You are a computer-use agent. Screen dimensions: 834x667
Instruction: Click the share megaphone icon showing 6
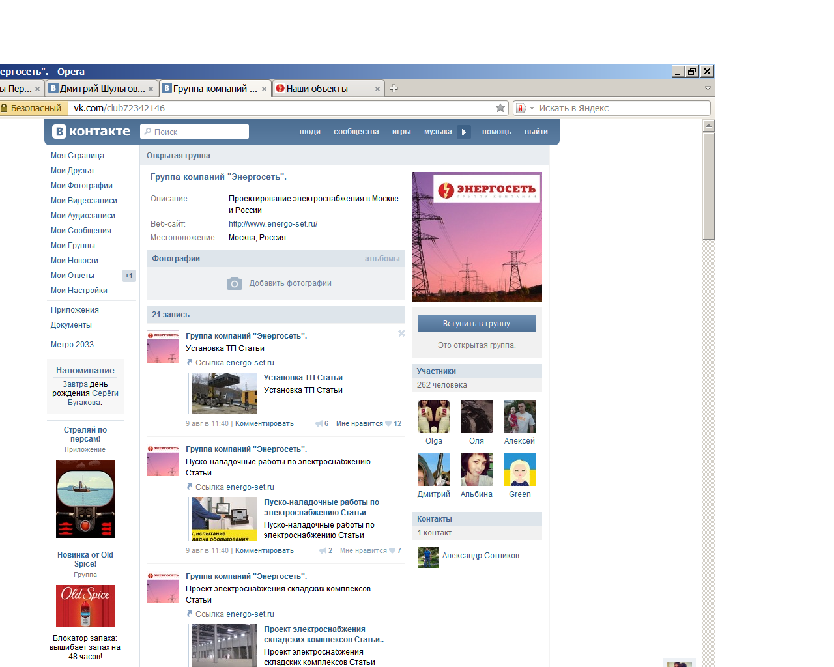pos(322,424)
